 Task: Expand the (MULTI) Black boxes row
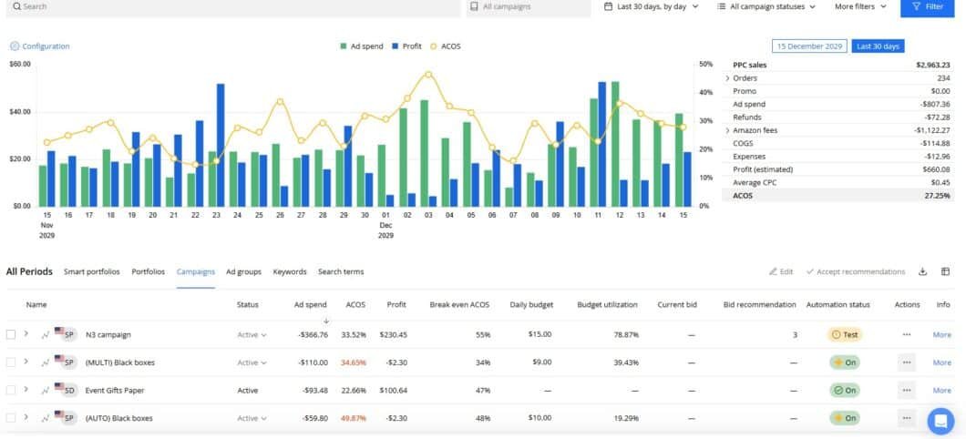point(26,362)
